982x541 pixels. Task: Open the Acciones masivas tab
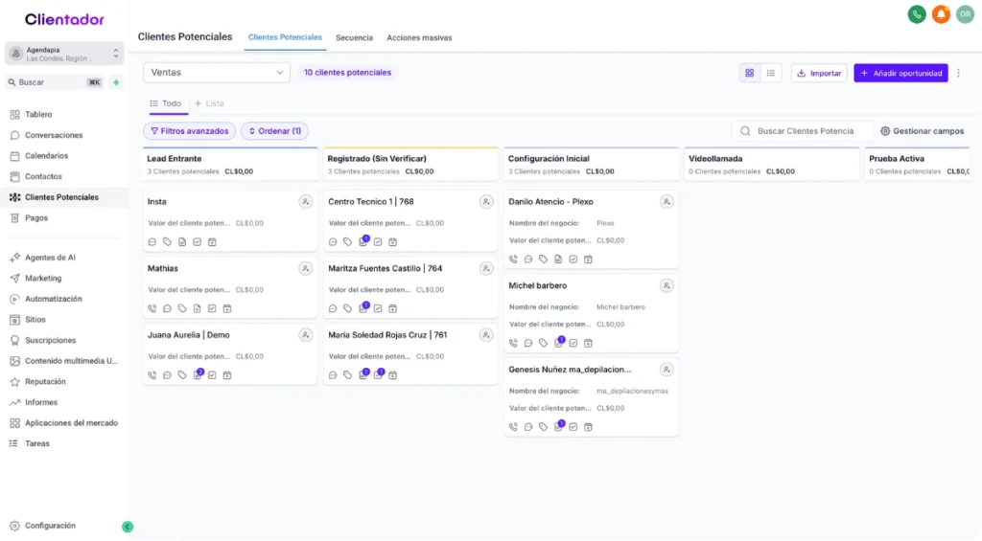click(x=419, y=37)
